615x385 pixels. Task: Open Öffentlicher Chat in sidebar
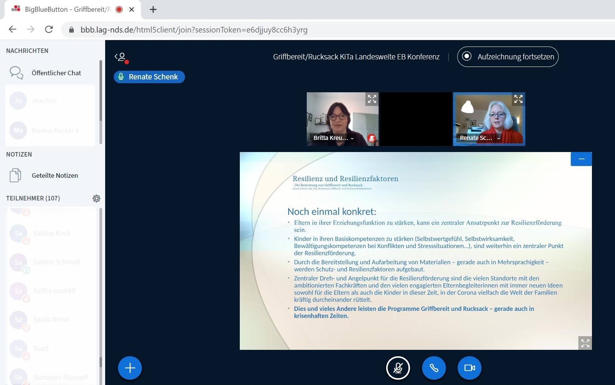pos(56,73)
